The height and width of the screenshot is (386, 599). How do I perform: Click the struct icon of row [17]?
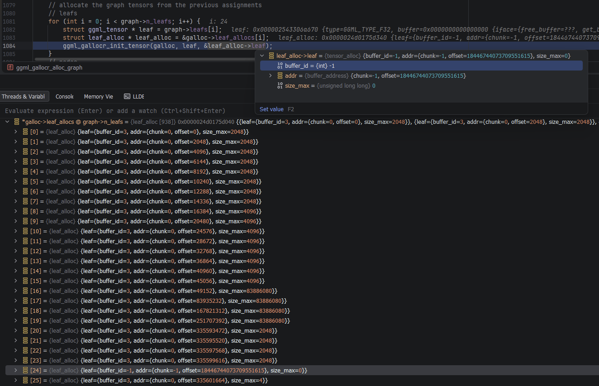[x=25, y=301]
